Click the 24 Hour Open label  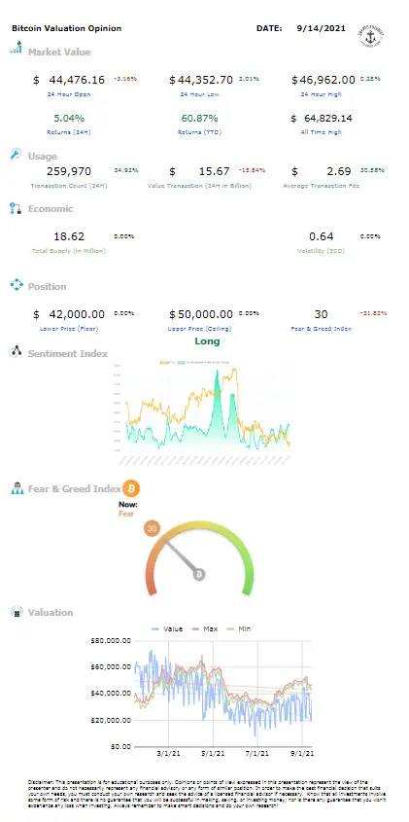coord(69,94)
